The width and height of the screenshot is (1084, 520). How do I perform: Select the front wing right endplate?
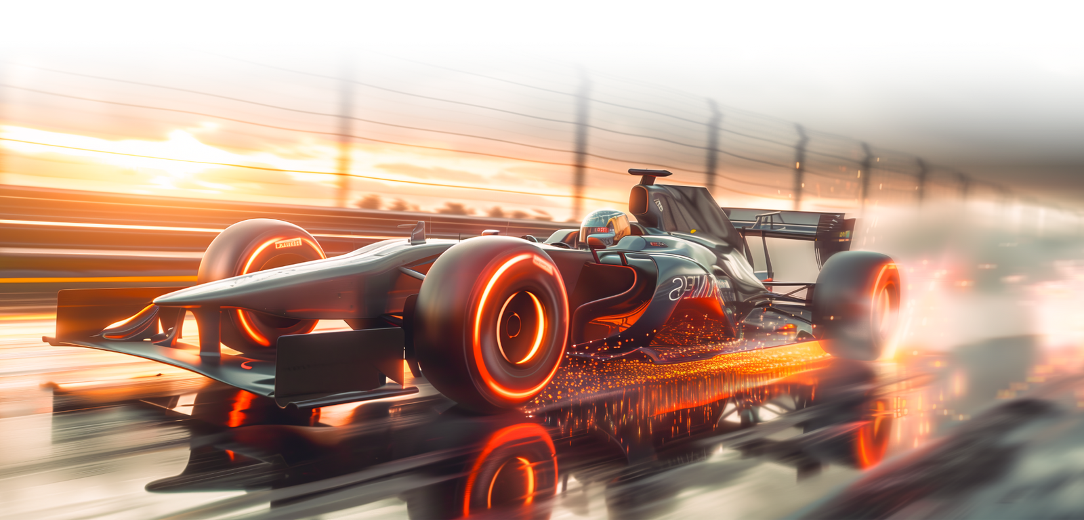tap(339, 366)
